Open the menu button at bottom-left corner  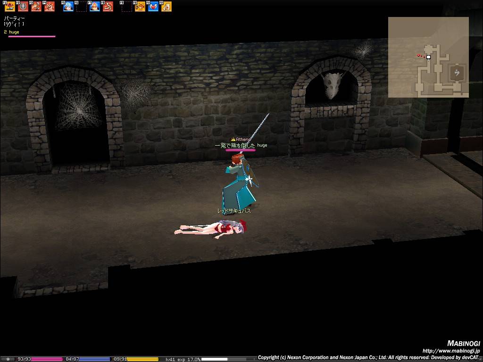8,359
